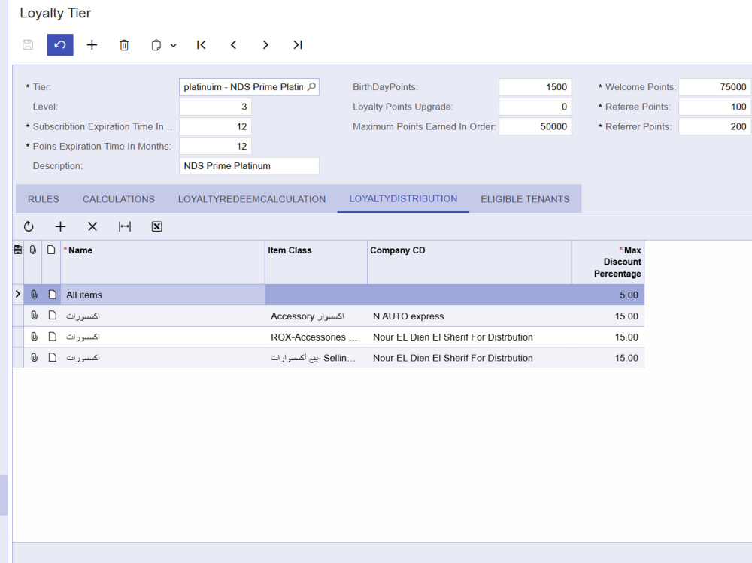
Task: Select the LOYALTYDISTRIBUTION tab
Action: [403, 198]
